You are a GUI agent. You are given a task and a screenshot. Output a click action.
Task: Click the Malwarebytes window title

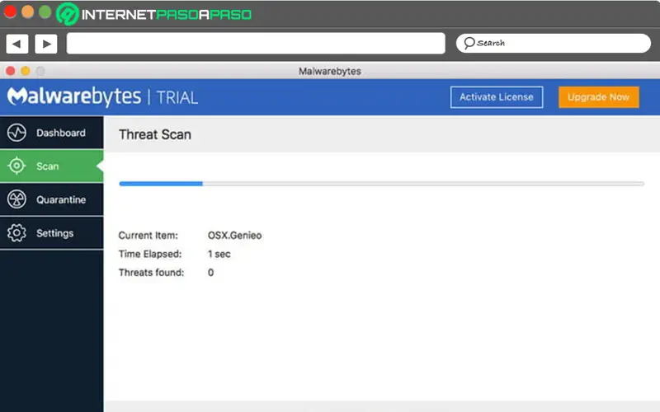point(329,71)
